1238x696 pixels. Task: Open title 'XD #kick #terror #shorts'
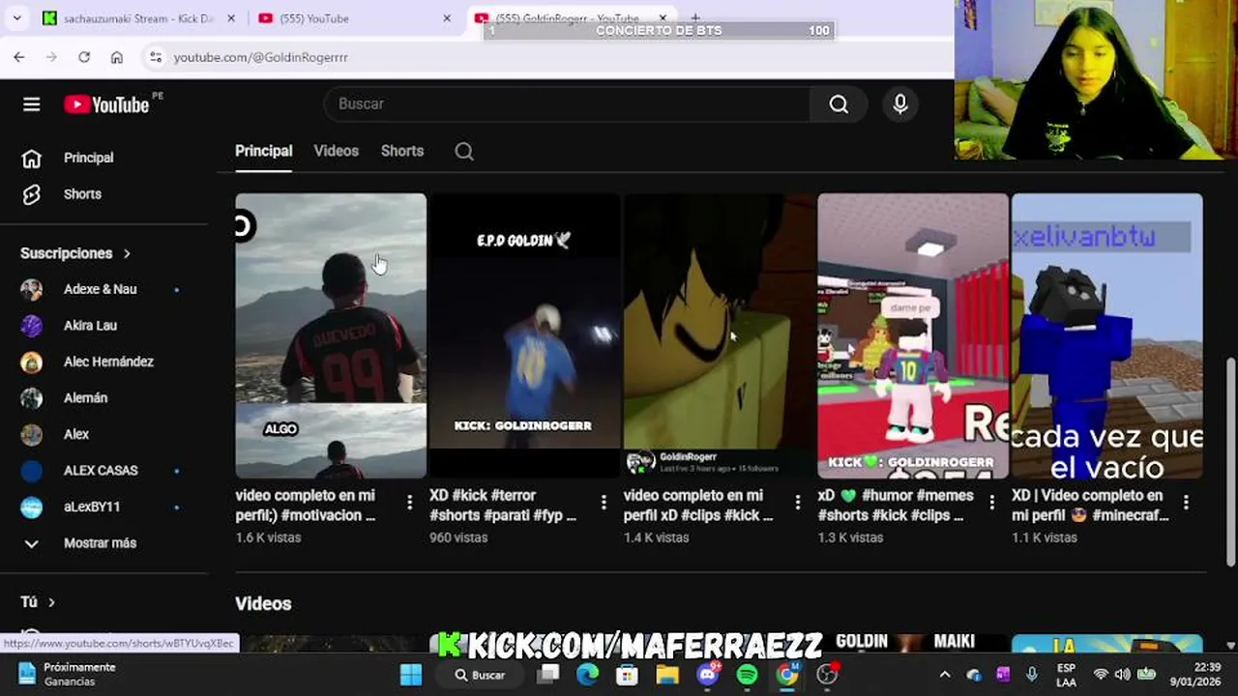[503, 506]
